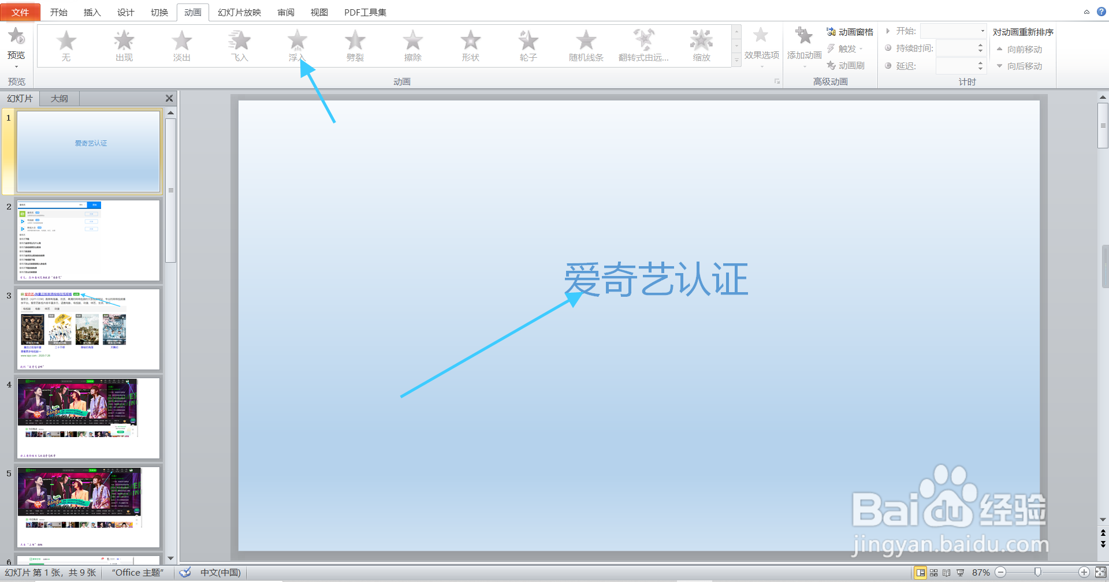Switch to the 切换 ribbon tab
Viewport: 1109px width, 582px height.
(x=159, y=12)
